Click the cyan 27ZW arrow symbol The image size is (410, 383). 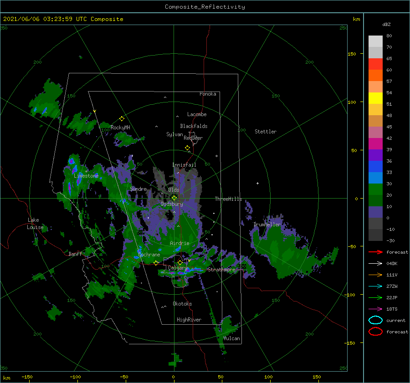click(375, 286)
